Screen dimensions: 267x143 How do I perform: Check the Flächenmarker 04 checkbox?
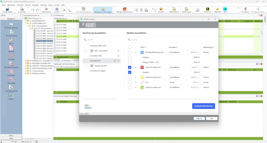[x=129, y=87]
